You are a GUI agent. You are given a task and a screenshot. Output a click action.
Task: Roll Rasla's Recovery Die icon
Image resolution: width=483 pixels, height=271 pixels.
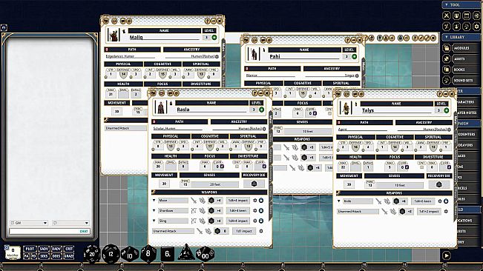254,184
